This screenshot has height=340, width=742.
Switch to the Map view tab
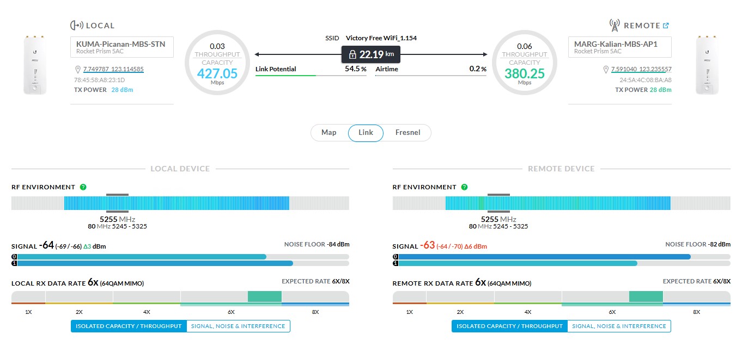pos(329,133)
